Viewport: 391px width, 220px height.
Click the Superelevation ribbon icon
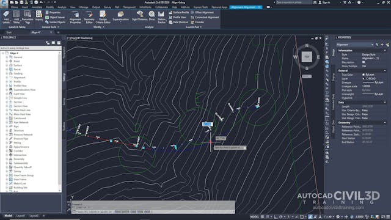[121, 16]
